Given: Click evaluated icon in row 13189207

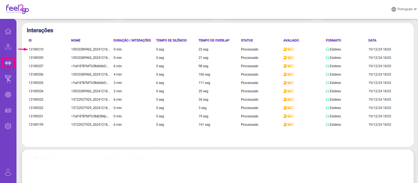Looking at the screenshot, I should pos(288,66).
